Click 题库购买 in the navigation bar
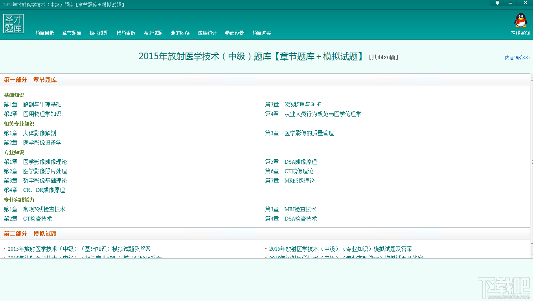 tap(262, 33)
